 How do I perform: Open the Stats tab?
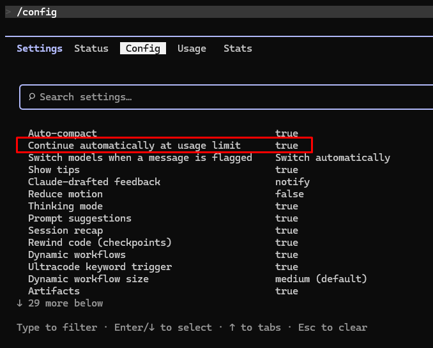point(238,49)
